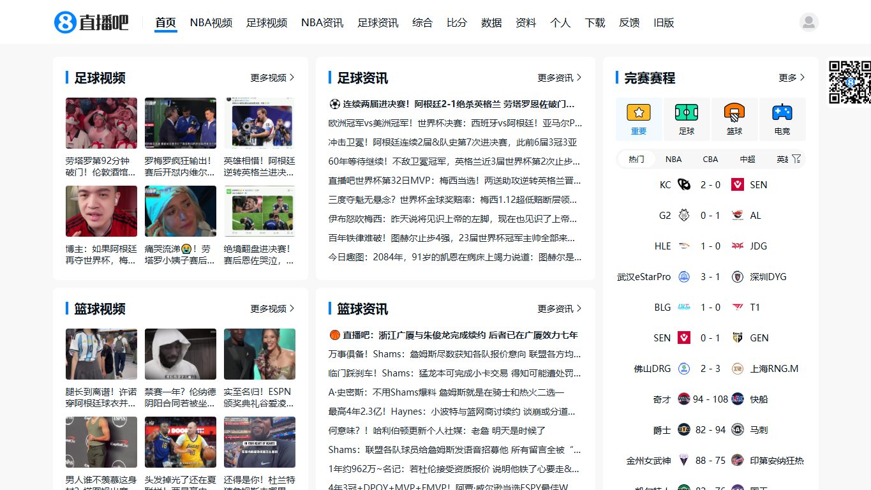The width and height of the screenshot is (871, 490).
Task: Select the 热门 schedule filter tab
Action: coord(636,160)
